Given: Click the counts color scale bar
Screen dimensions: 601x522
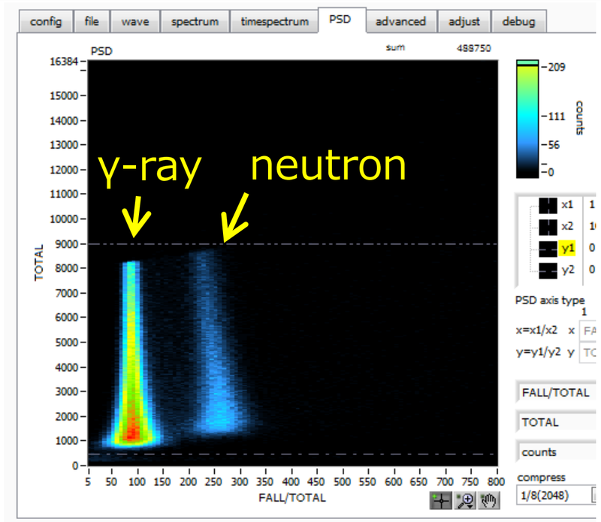Looking at the screenshot, I should point(528,118).
